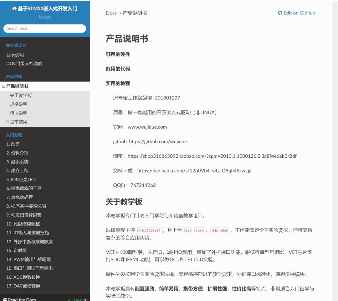Open tutorial 6. 提高效率的工具
The width and height of the screenshot is (338, 301).
coord(24,188)
